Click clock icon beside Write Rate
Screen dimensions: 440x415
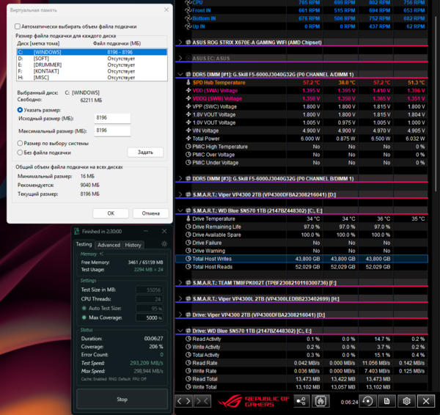tap(188, 371)
